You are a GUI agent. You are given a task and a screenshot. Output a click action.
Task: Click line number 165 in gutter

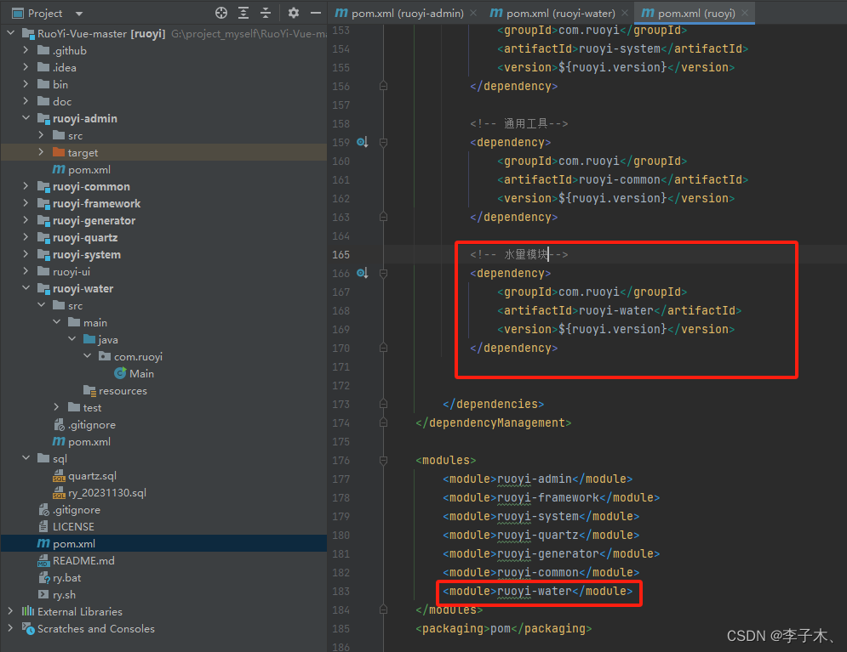(x=341, y=254)
